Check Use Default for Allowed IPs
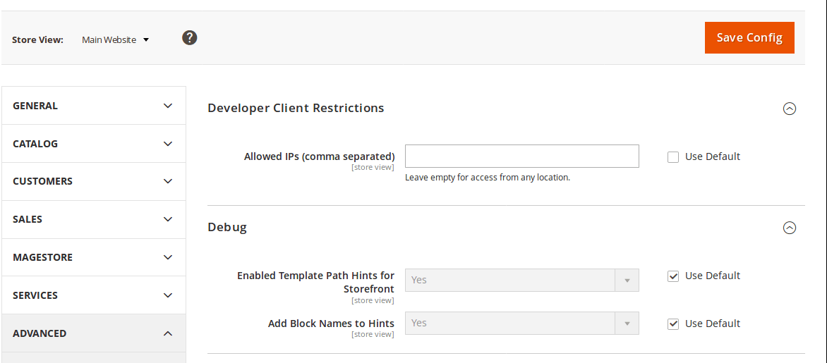The width and height of the screenshot is (827, 363). click(673, 157)
